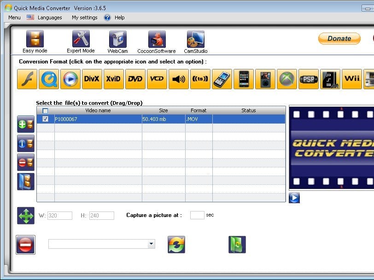Select the (ts) format icon
Screen dimensions: 374x280
click(x=200, y=79)
